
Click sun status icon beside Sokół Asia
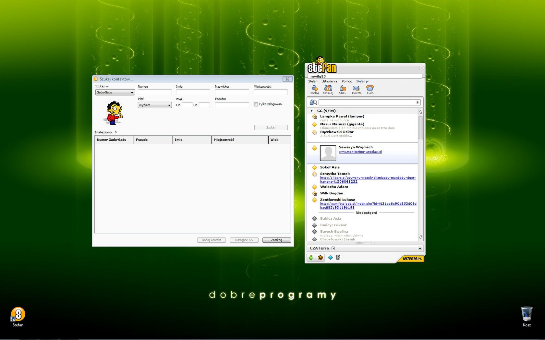click(x=314, y=168)
